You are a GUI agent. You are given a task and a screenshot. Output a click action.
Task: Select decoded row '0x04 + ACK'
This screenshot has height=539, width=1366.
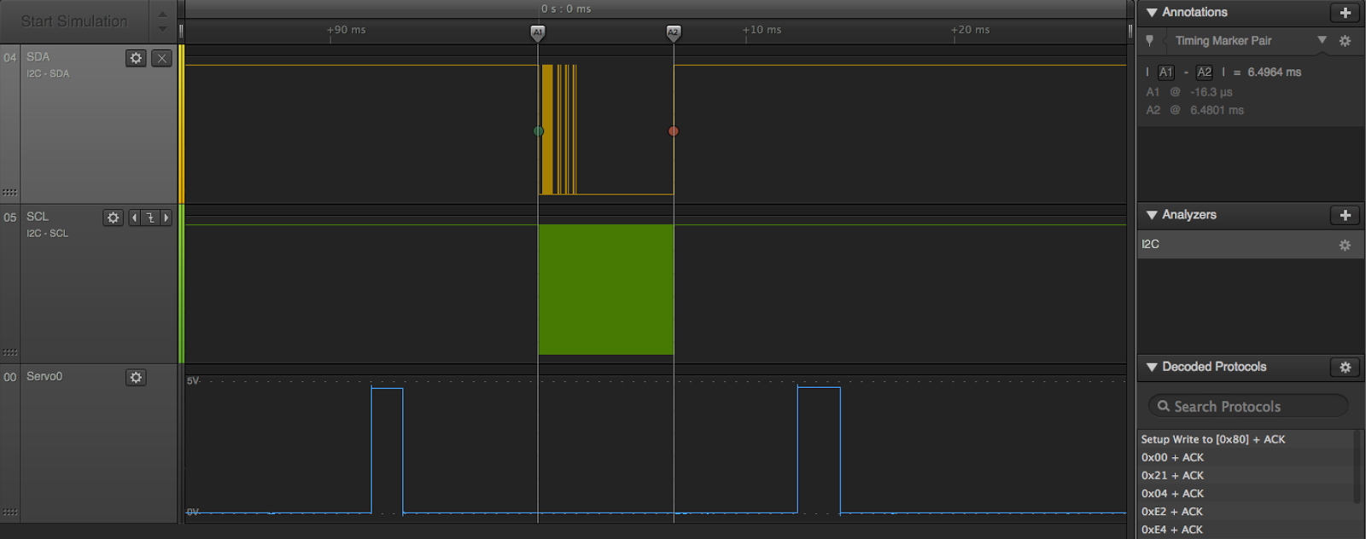click(x=1172, y=493)
